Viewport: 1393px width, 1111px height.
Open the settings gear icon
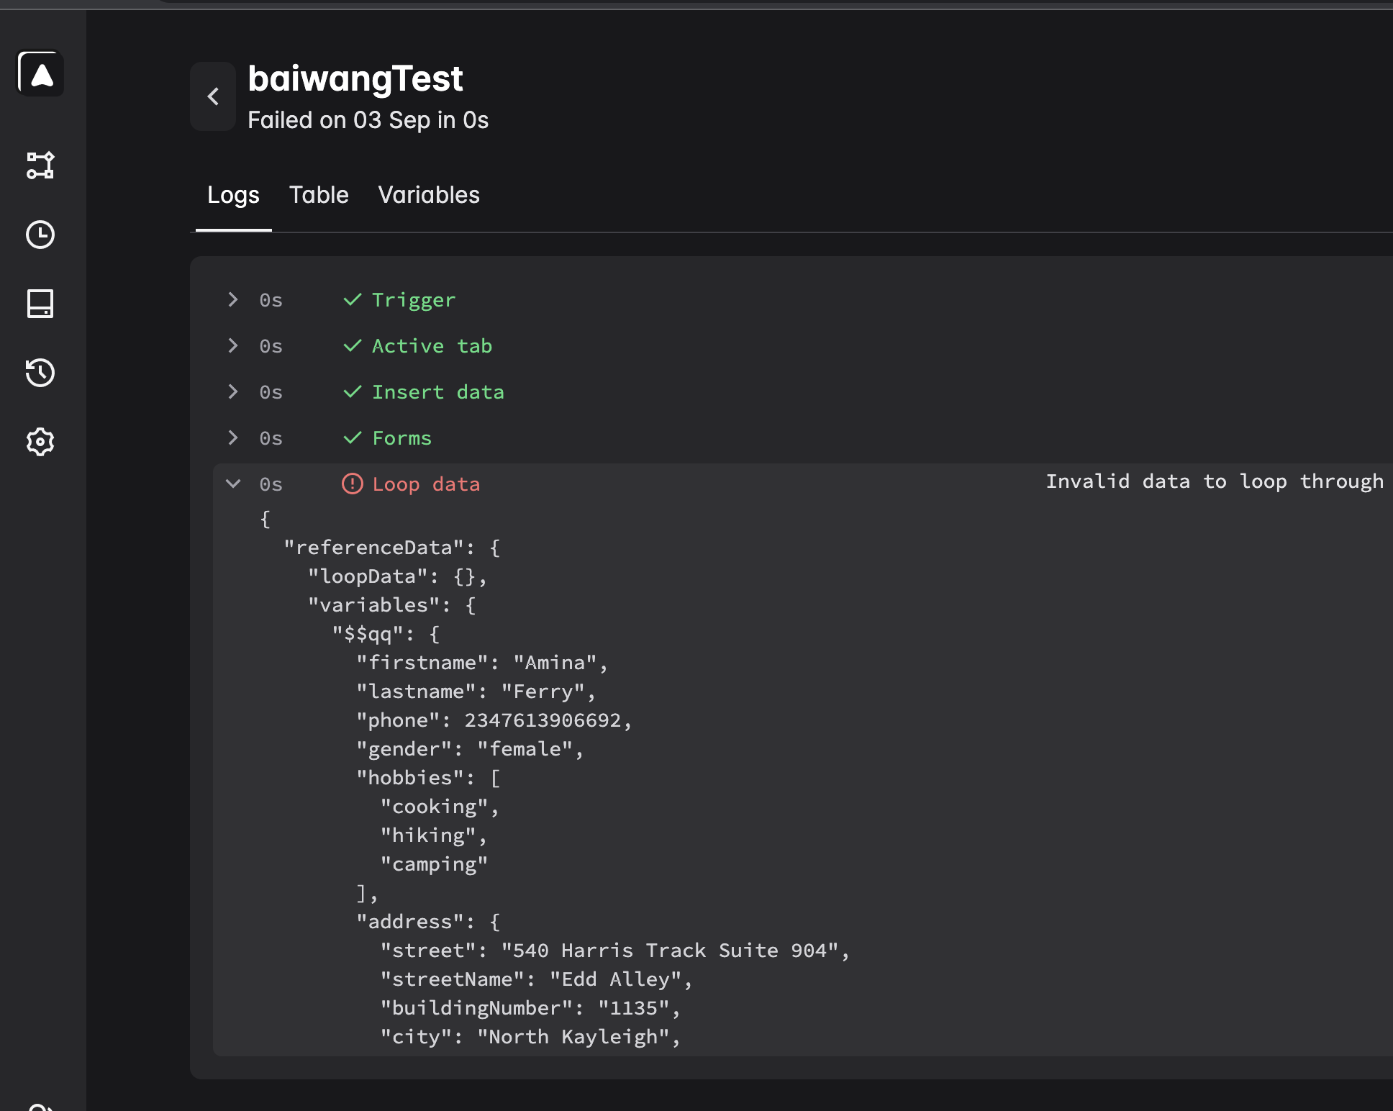[40, 443]
